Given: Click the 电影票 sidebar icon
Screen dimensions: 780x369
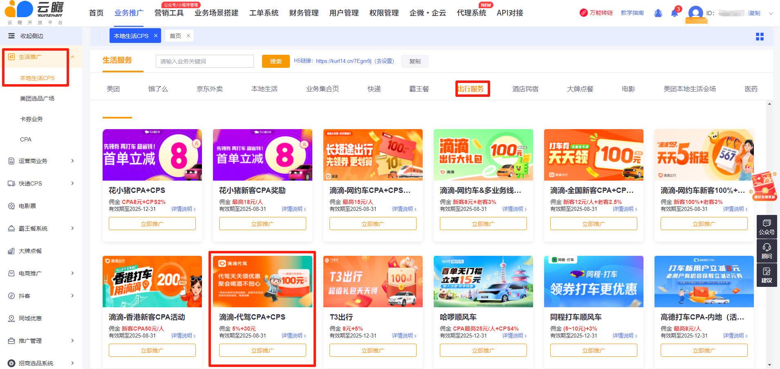Looking at the screenshot, I should tap(11, 206).
